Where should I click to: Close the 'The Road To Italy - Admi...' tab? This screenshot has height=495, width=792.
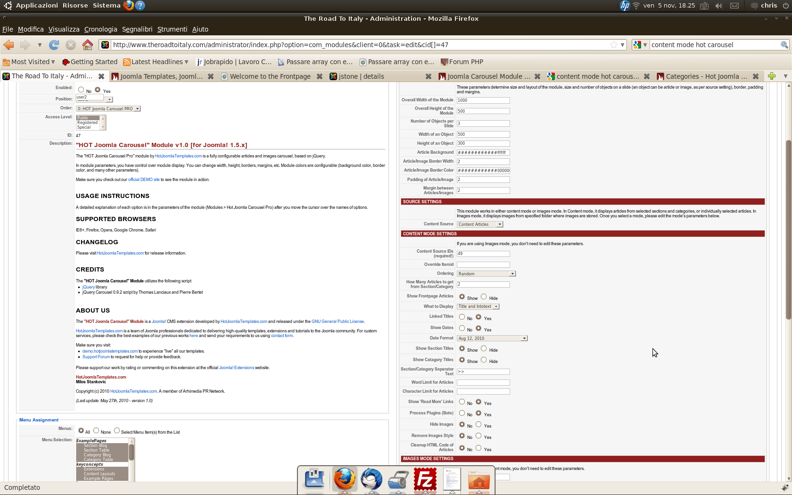click(101, 76)
